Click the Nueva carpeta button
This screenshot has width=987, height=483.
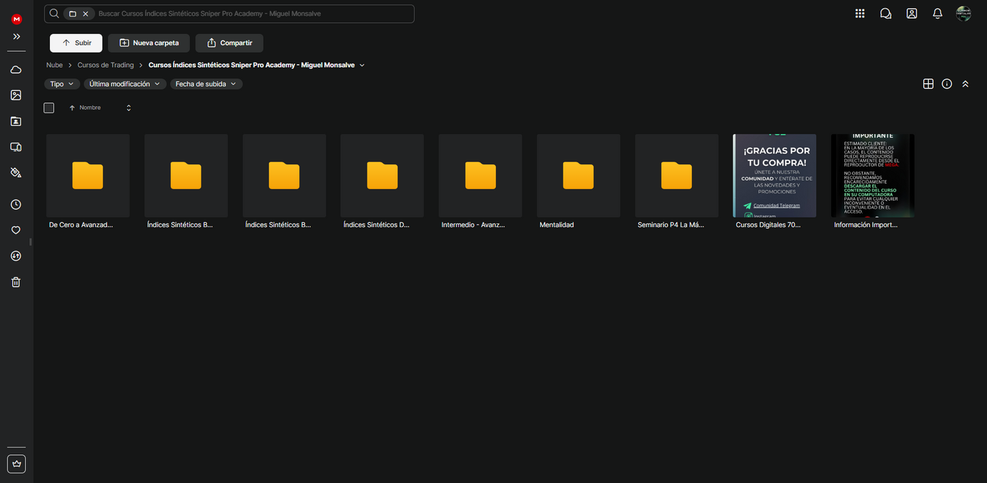pos(149,43)
